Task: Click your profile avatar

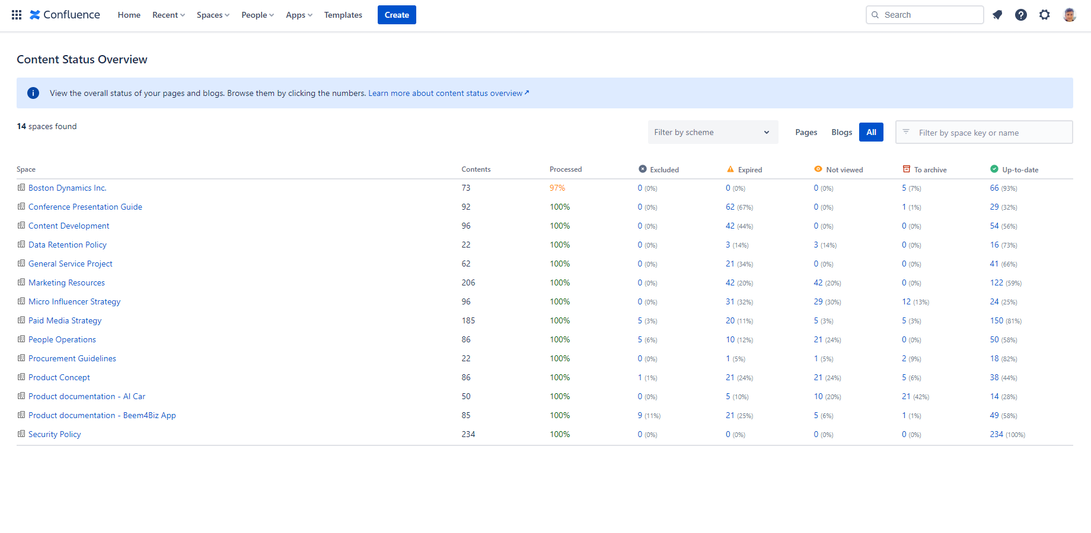Action: [1069, 15]
